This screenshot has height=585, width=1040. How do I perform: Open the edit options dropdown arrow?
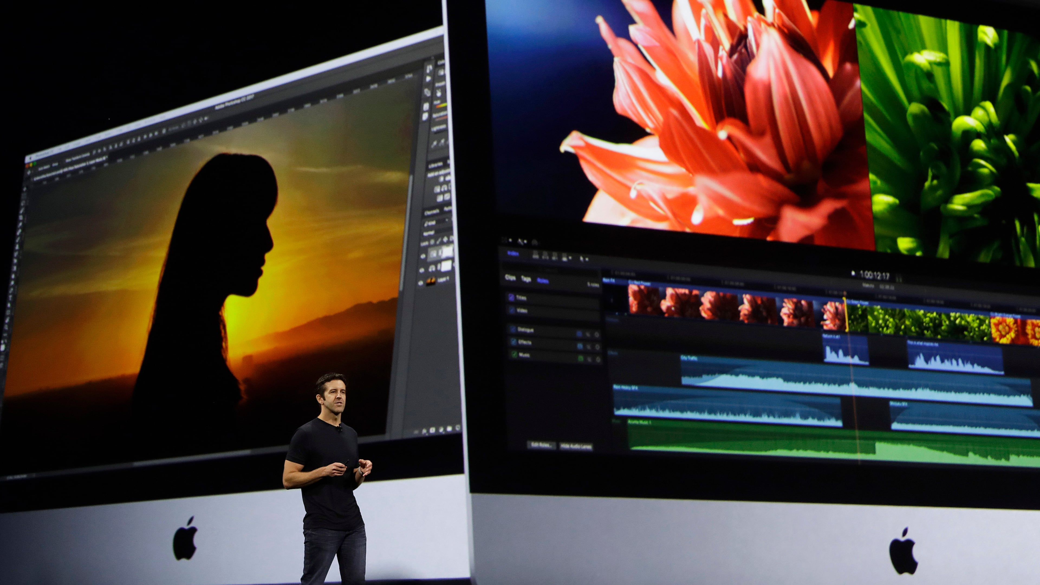click(x=570, y=258)
